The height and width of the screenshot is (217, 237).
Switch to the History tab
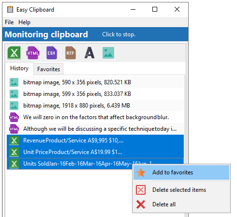pos(19,68)
